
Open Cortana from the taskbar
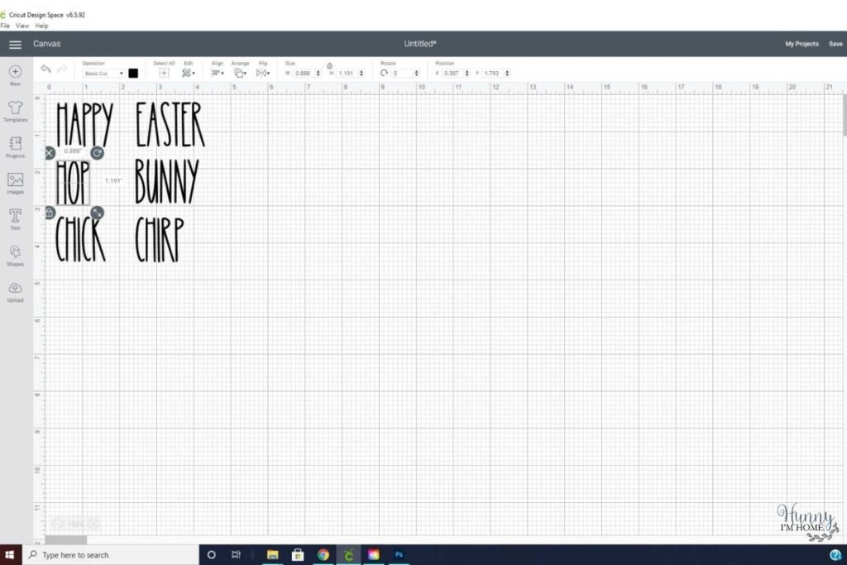click(211, 555)
